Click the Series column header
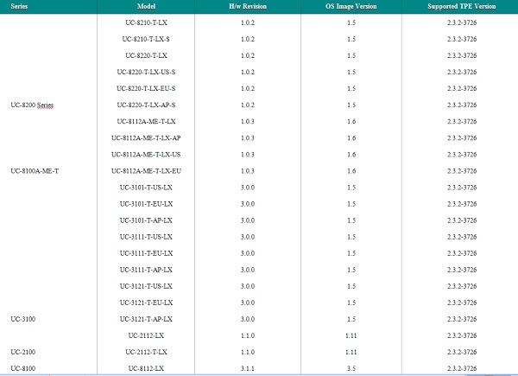The width and height of the screenshot is (518, 376). pos(17,6)
